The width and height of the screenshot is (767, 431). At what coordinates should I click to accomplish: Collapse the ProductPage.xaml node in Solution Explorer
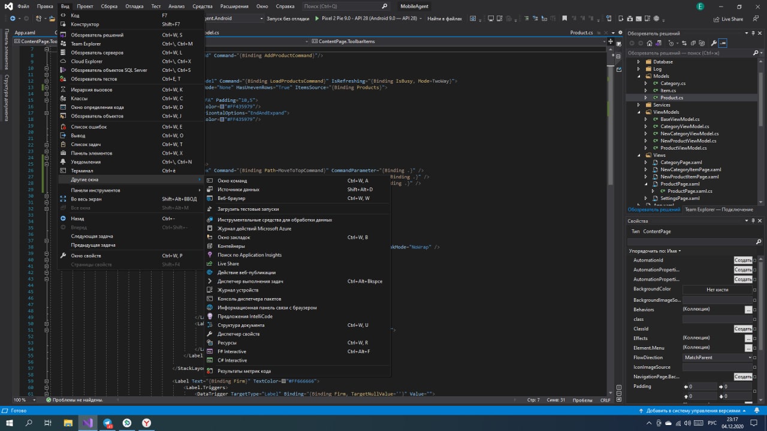click(645, 184)
